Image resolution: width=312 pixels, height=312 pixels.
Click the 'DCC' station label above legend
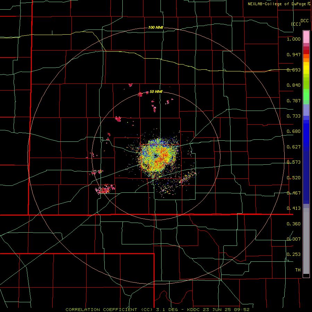pos(305,21)
